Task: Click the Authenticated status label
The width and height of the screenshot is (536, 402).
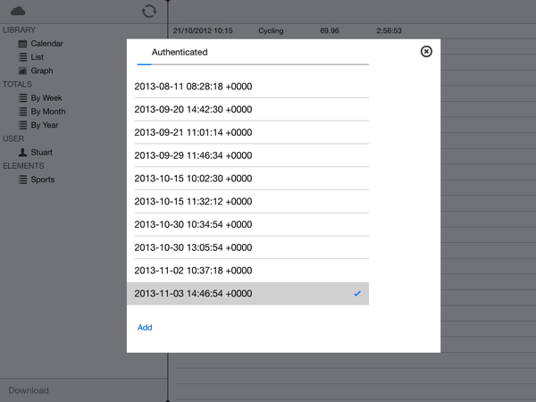Action: tap(180, 53)
